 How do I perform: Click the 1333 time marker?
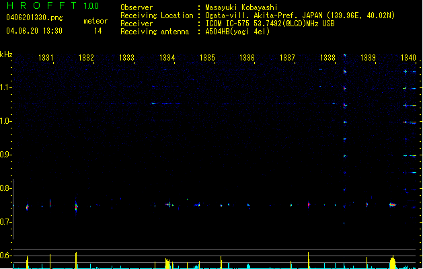tap(126, 58)
